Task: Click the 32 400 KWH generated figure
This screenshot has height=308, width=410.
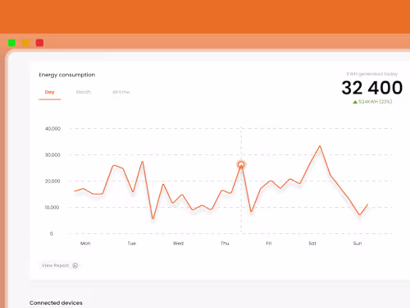Action: click(x=372, y=88)
